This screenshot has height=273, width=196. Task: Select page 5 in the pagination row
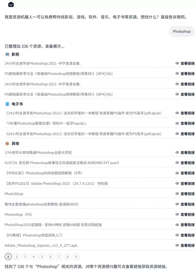(x=42, y=256)
